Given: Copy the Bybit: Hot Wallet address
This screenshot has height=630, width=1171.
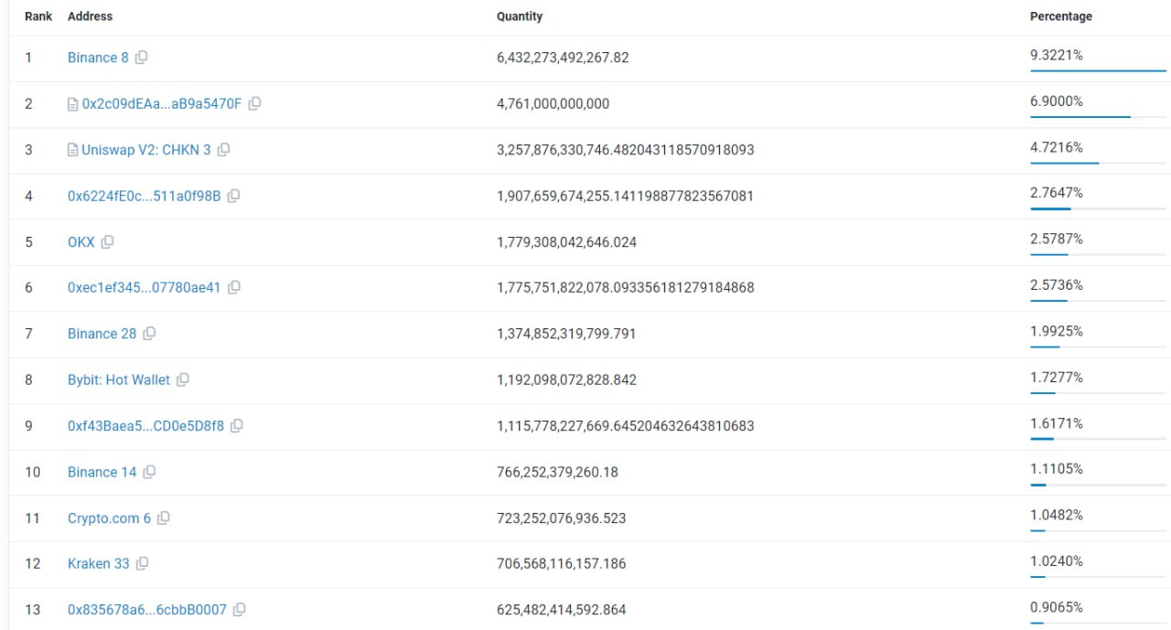Looking at the screenshot, I should tap(182, 379).
